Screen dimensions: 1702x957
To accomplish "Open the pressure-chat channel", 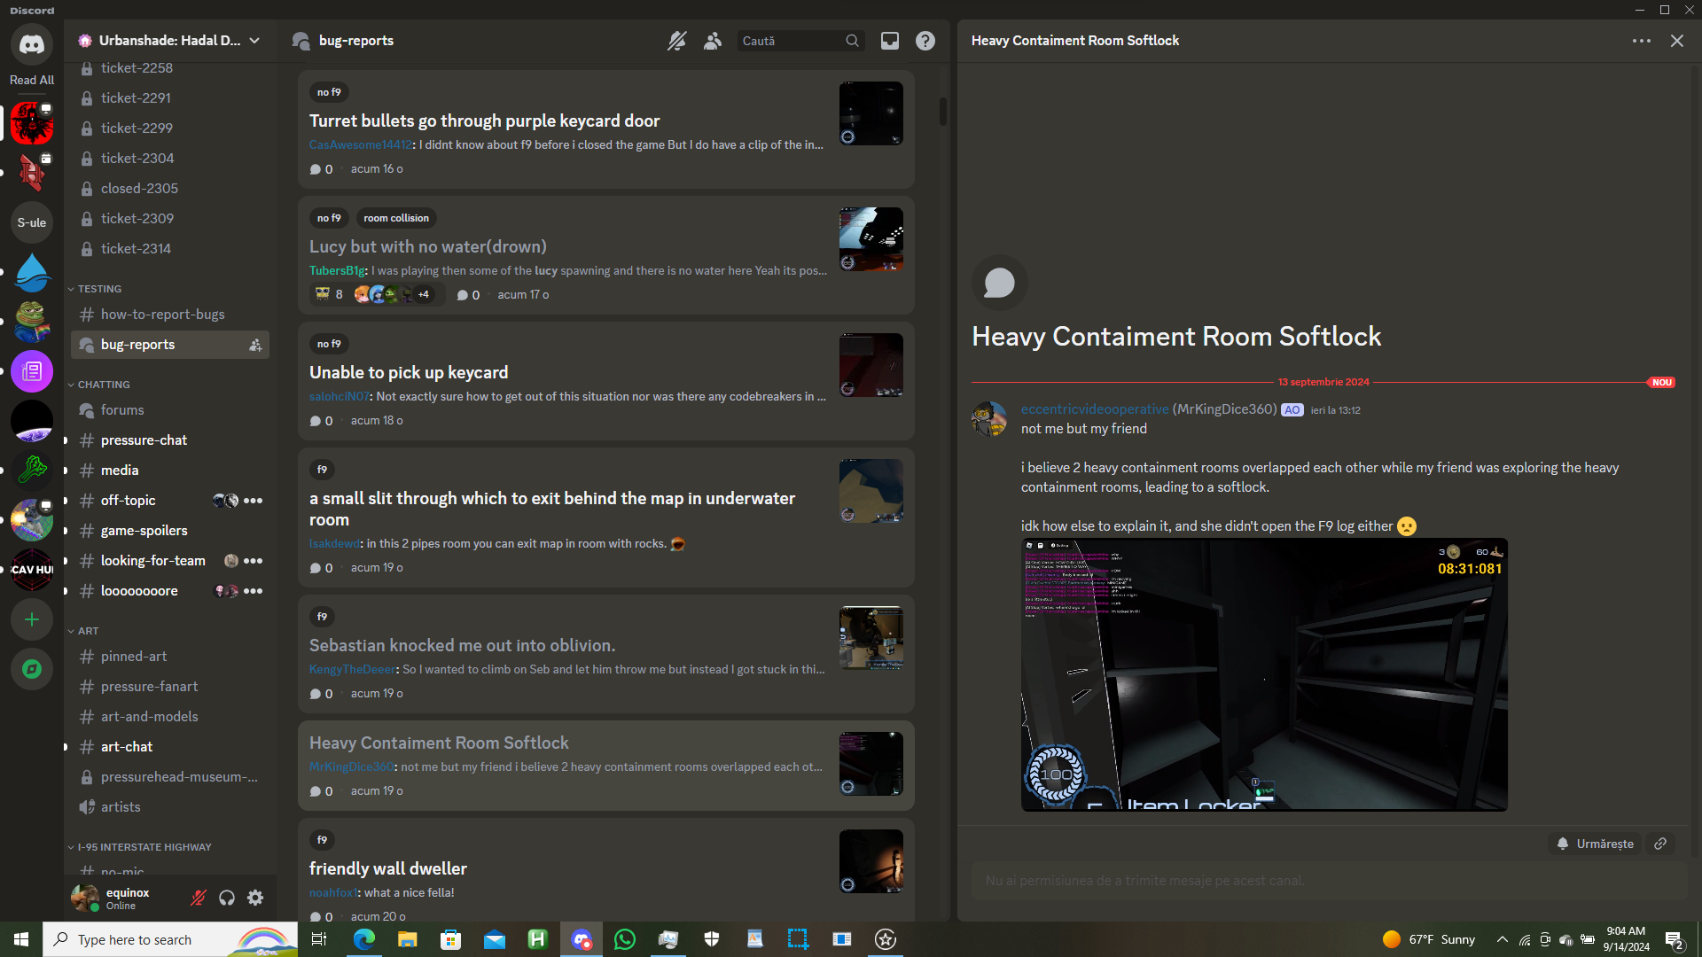I will tap(144, 440).
